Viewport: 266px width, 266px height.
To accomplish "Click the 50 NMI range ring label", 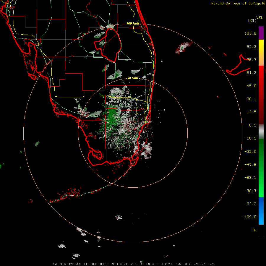I will pyautogui.click(x=133, y=78).
